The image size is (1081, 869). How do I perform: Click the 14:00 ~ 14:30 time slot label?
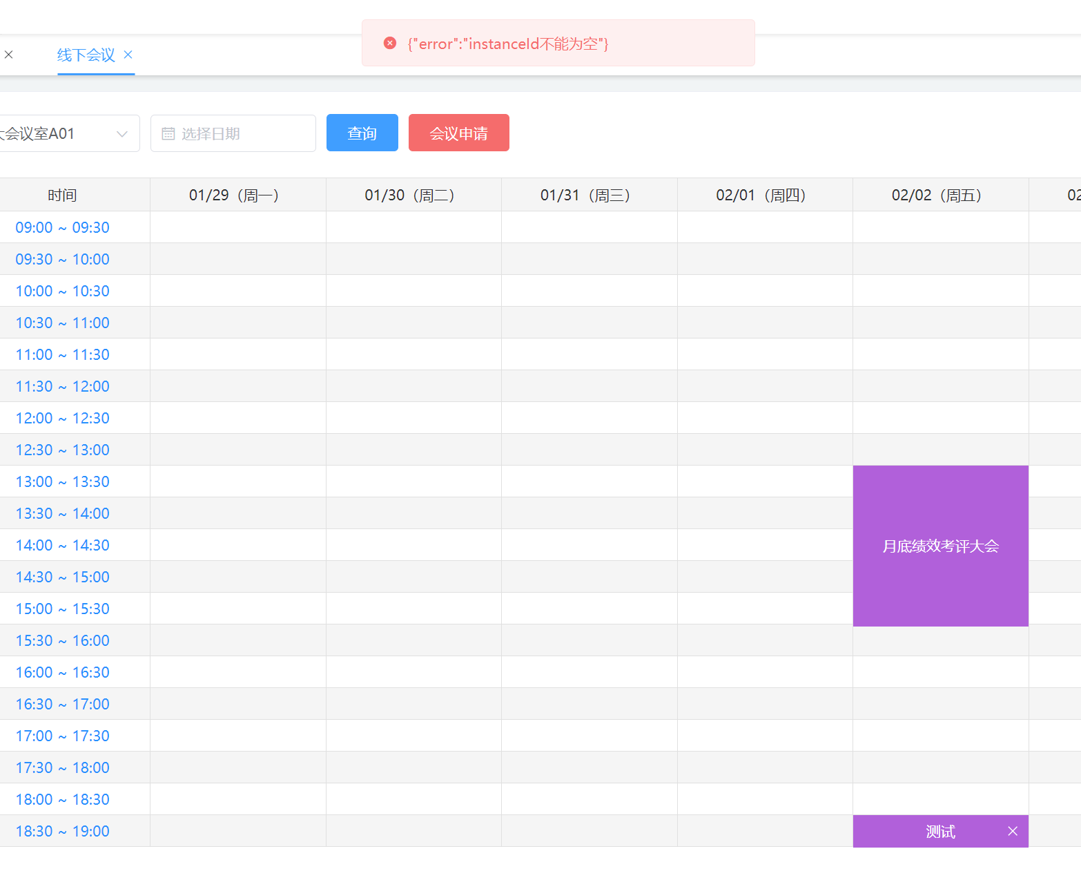coord(62,545)
